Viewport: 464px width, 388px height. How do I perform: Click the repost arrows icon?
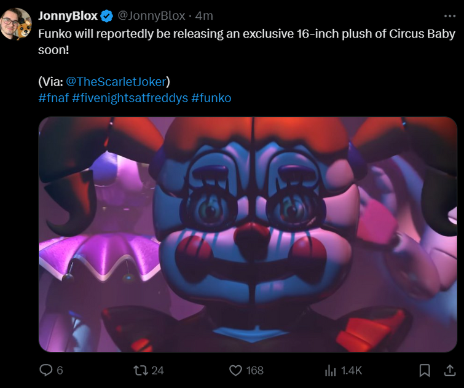[141, 370]
